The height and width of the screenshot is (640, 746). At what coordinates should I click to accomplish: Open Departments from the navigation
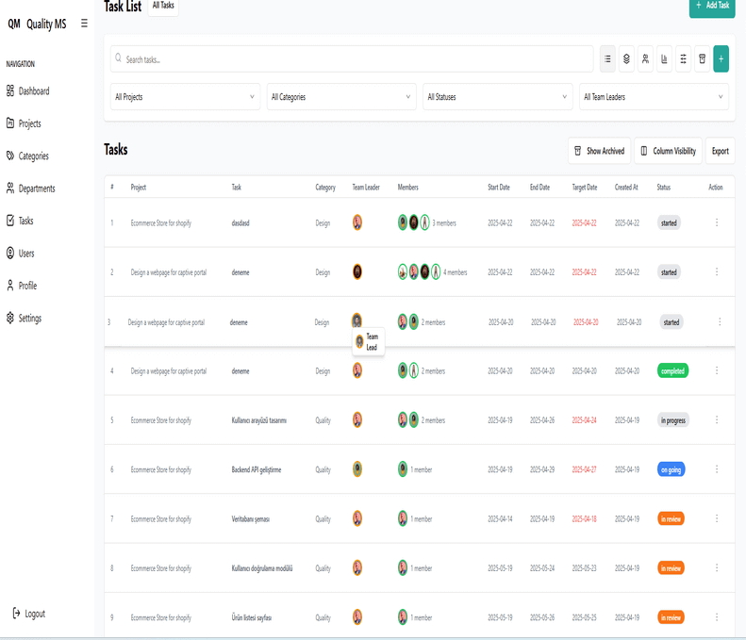tap(37, 189)
